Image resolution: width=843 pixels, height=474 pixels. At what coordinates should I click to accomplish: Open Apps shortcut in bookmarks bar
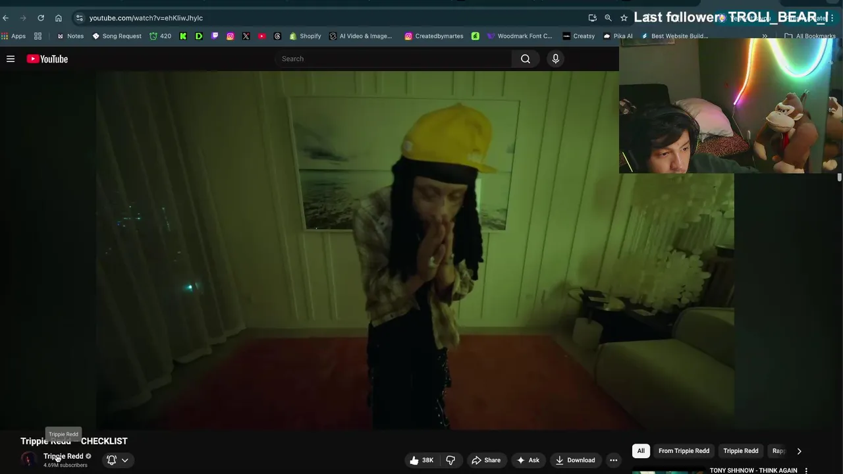click(14, 36)
